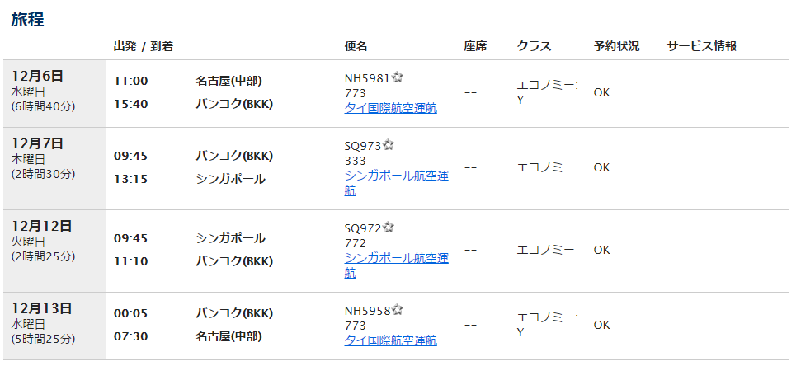Open タイ国際航空運航 link under flight NH5981
The width and height of the screenshot is (796, 366).
(x=390, y=108)
